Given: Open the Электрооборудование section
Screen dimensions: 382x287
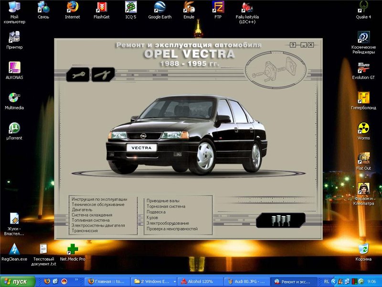Looking at the screenshot, I should tap(168, 223).
